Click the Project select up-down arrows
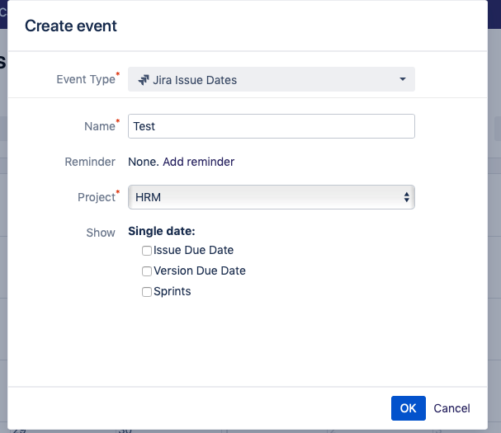The height and width of the screenshot is (433, 501). click(406, 197)
